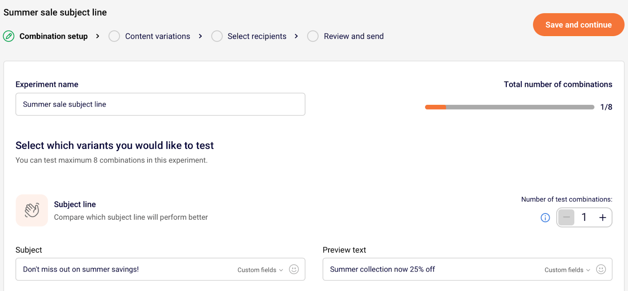Screen dimensions: 628x291
Task: Select the Review and send step circle
Action: point(313,36)
